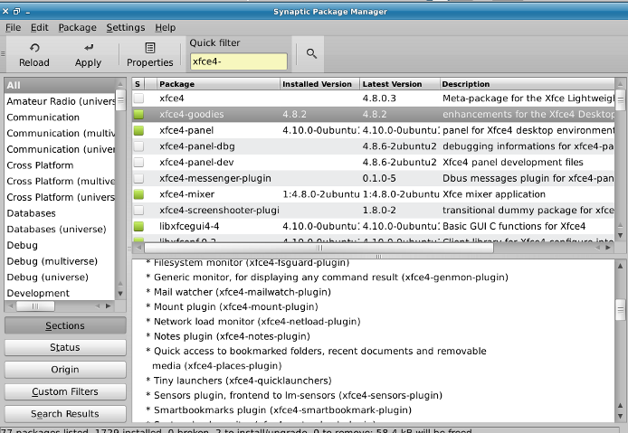Sort by Package column header
This screenshot has width=628, height=433.
tap(217, 84)
